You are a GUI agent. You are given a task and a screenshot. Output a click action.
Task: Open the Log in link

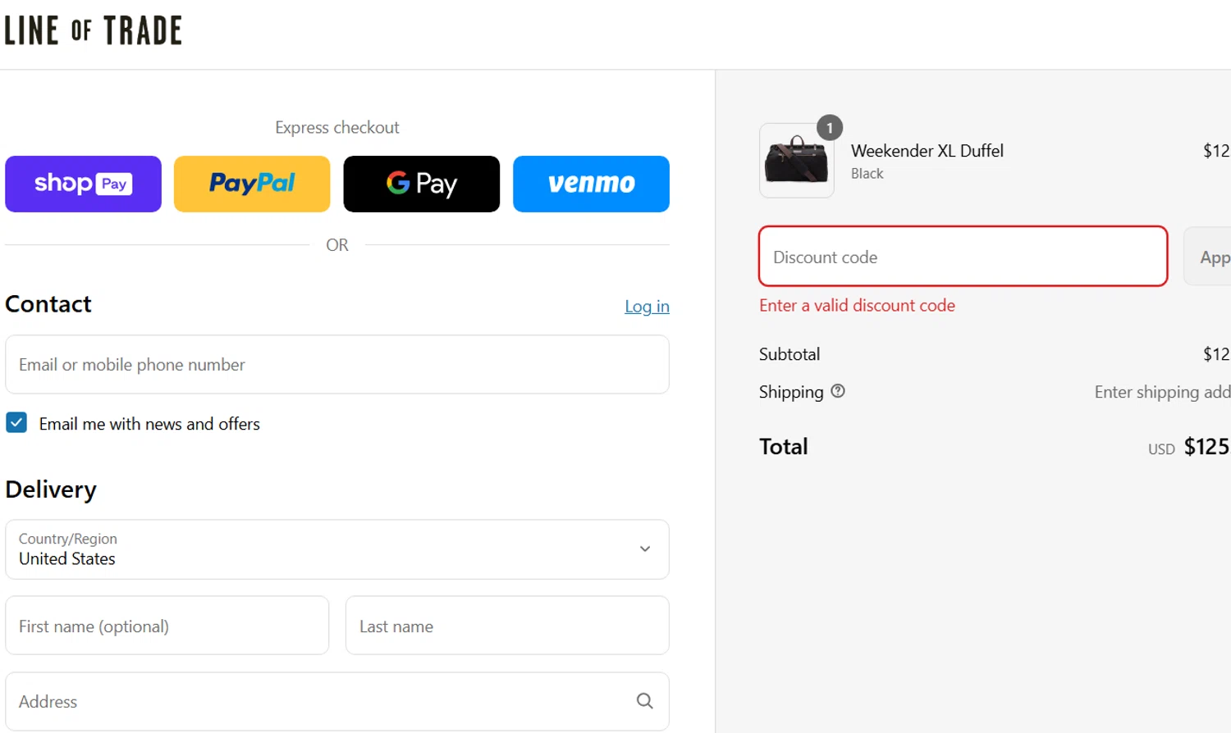point(647,306)
